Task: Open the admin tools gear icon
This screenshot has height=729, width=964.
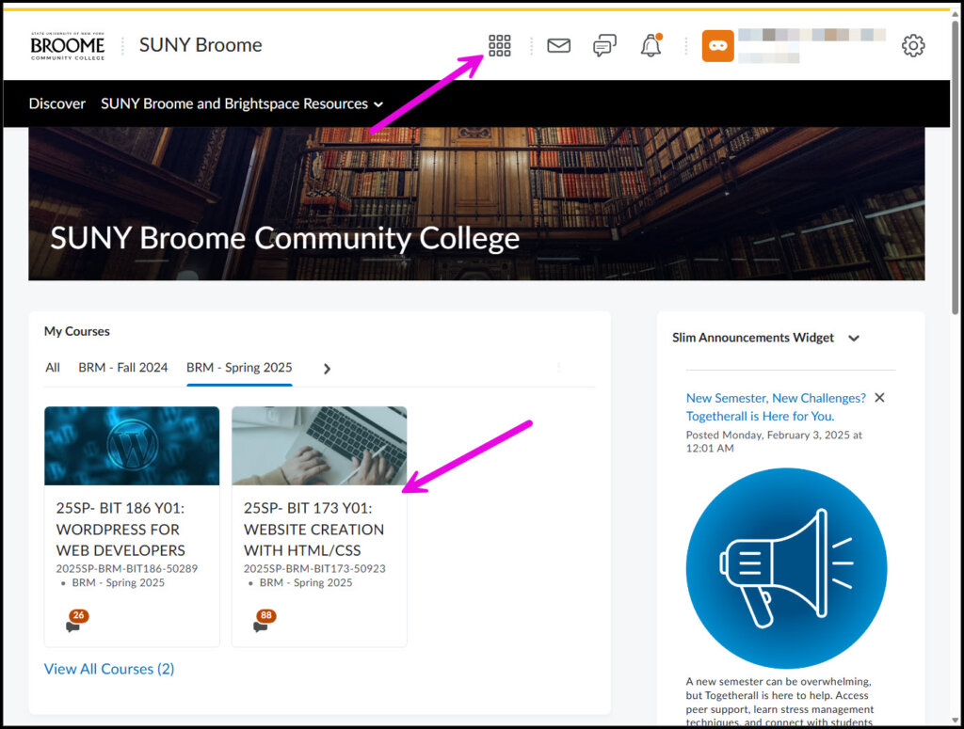Action: (913, 45)
